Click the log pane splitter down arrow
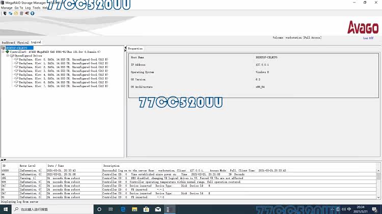 (x=5, y=160)
